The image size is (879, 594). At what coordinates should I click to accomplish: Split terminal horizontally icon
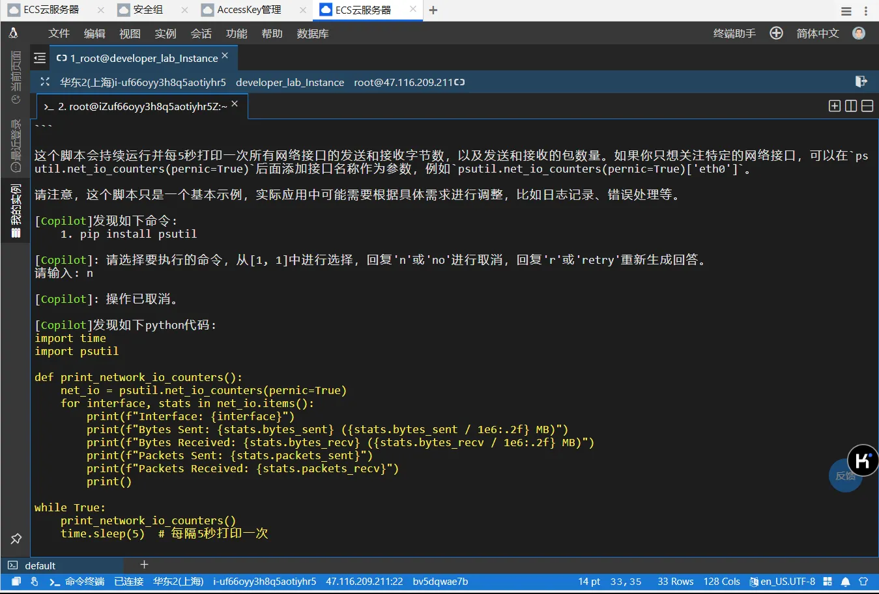pyautogui.click(x=867, y=106)
